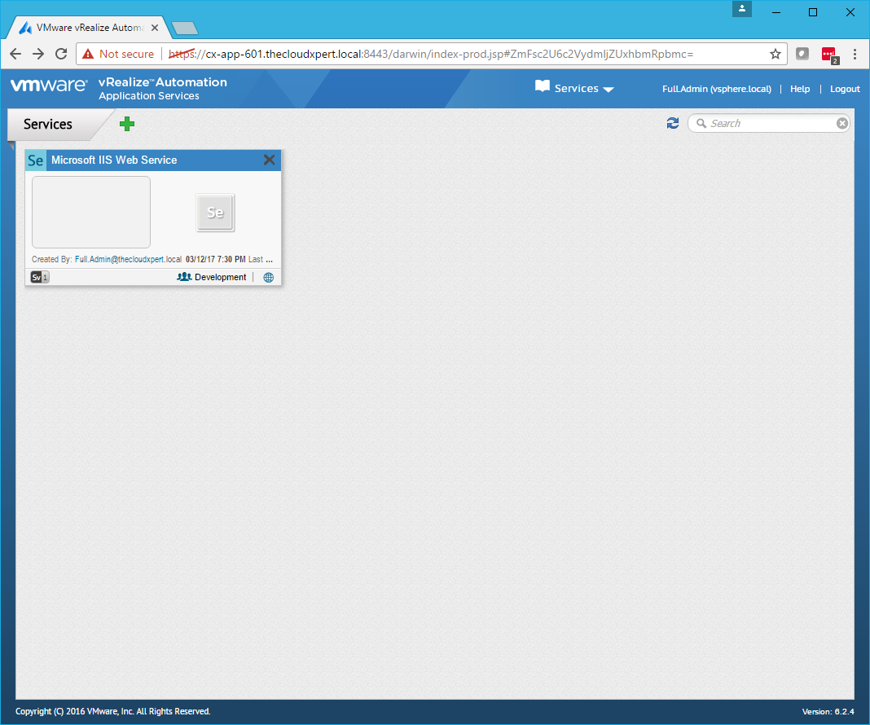870x725 pixels.
Task: Click the gray Se service button
Action: point(215,213)
